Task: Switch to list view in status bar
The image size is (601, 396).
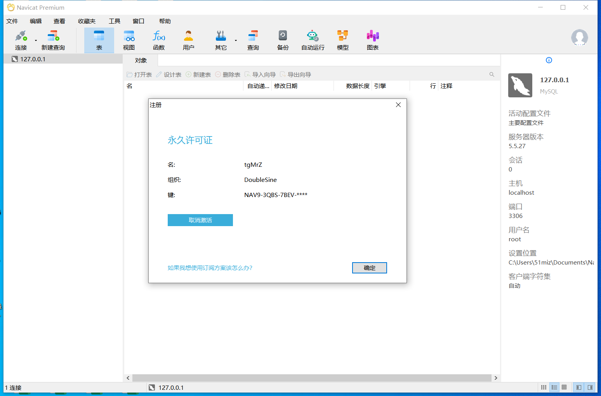Action: 554,387
